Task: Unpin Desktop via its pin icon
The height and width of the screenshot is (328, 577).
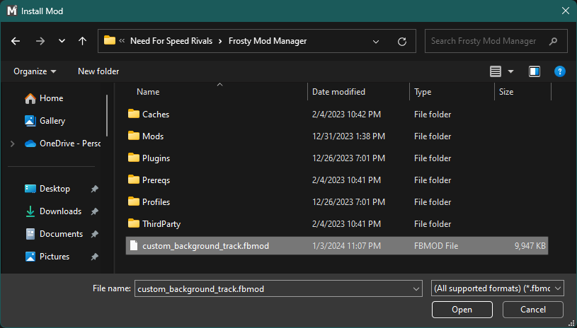Action: [95, 189]
